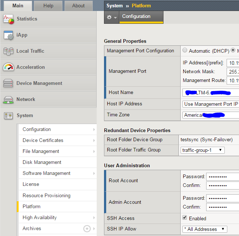Click the Network icon
This screenshot has width=239, height=236.
(x=8, y=100)
